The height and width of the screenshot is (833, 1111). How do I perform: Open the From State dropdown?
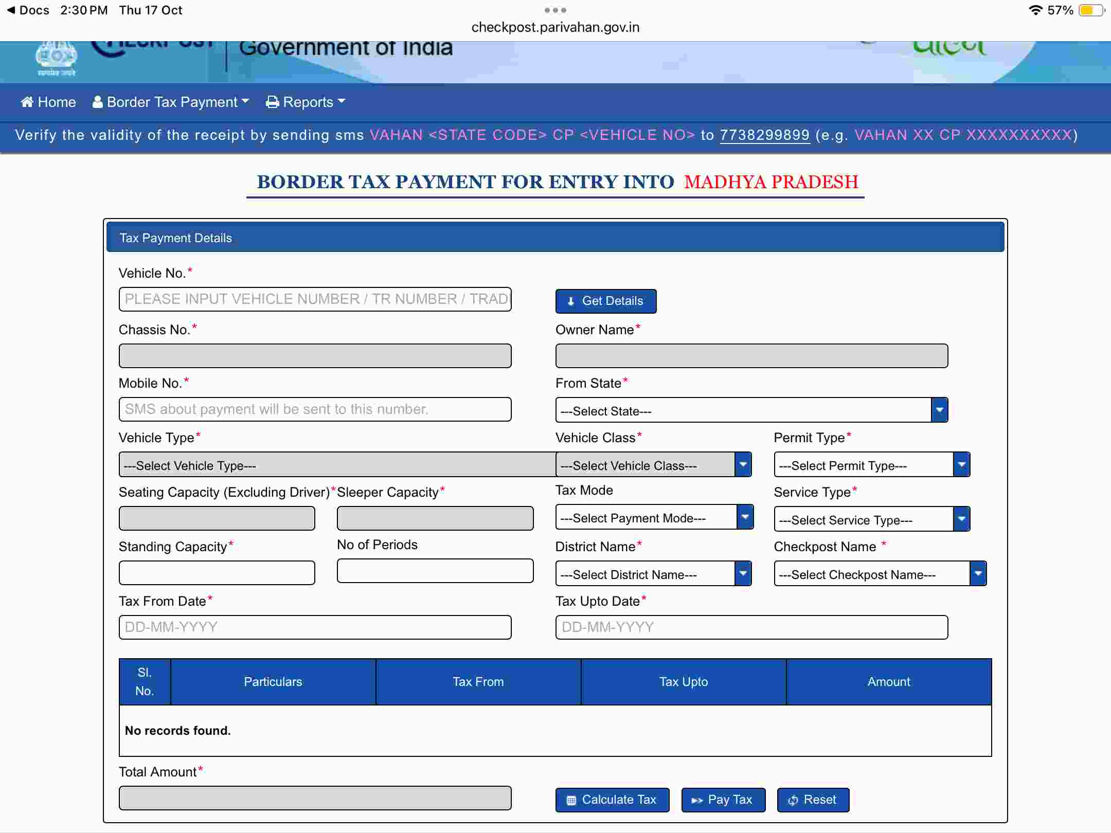751,410
